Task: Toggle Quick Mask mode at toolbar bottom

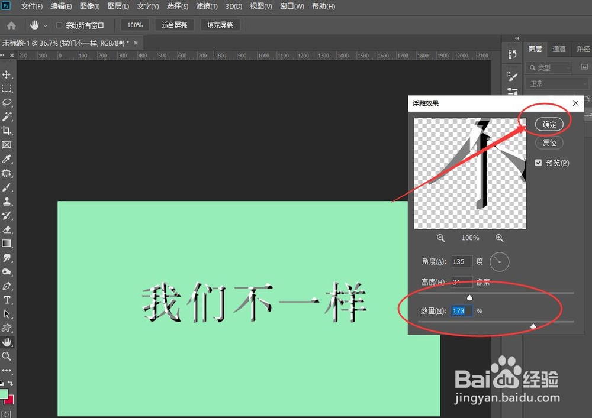Action: [x=8, y=413]
